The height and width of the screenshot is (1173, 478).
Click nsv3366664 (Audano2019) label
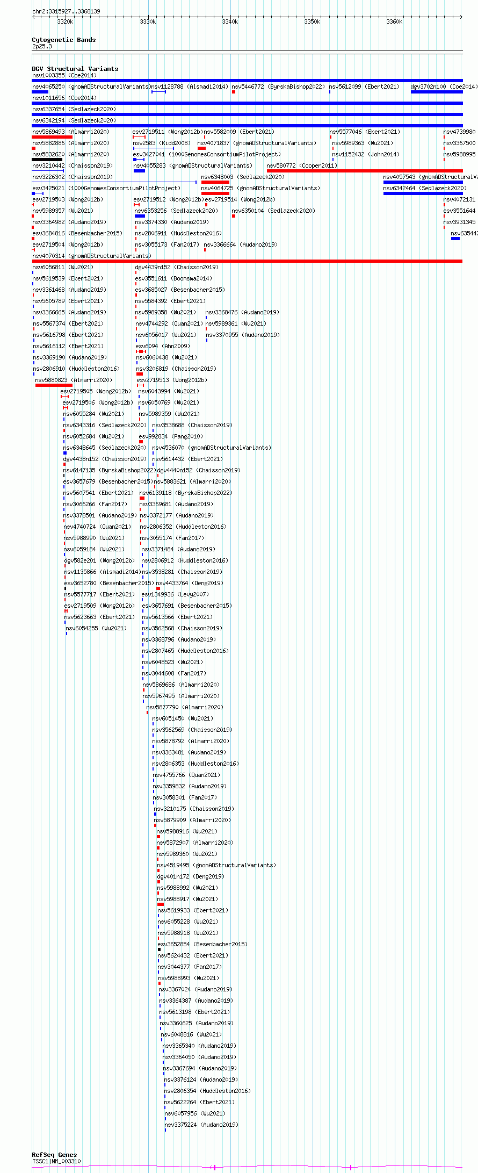pos(241,244)
